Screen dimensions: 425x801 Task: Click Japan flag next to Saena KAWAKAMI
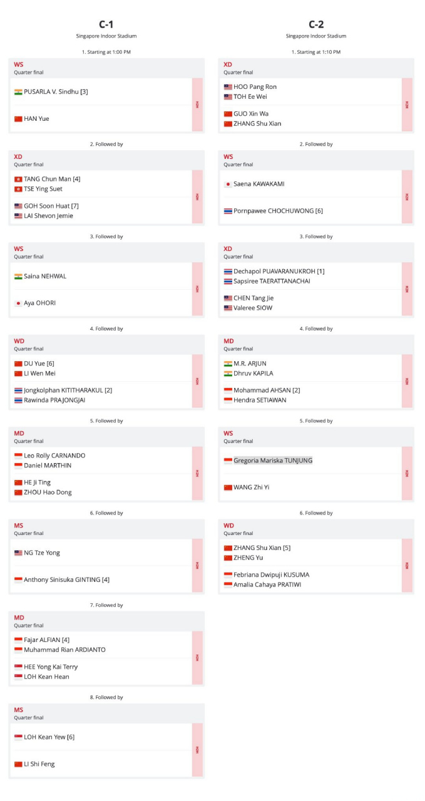pos(228,184)
